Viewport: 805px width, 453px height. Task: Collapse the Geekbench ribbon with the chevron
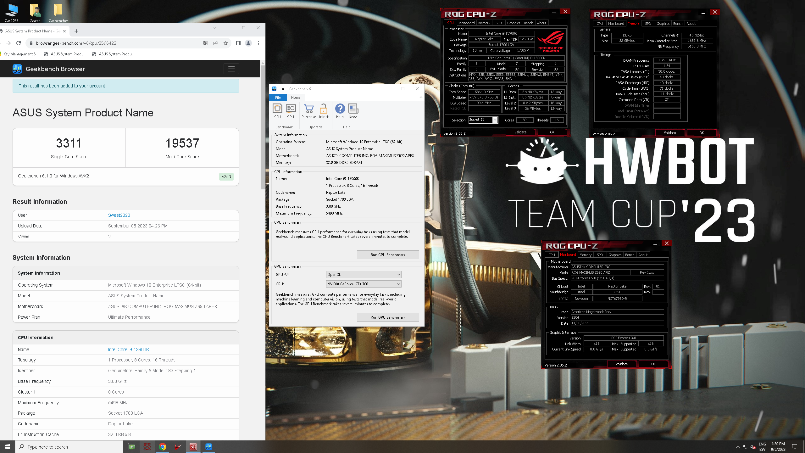coord(421,98)
